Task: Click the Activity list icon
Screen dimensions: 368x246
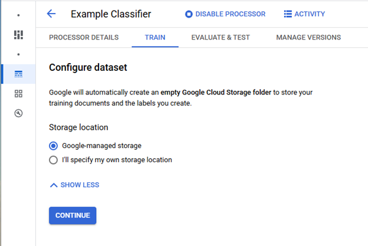Action: coord(288,14)
